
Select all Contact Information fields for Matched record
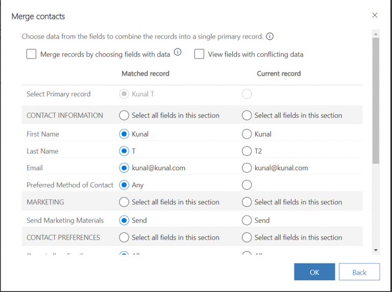click(x=124, y=115)
